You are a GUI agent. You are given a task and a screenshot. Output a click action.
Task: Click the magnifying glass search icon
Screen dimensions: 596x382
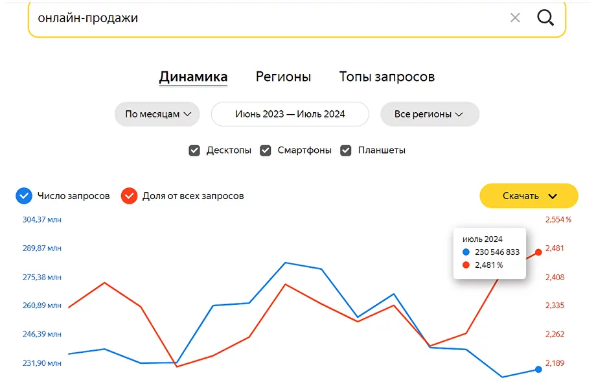(x=545, y=18)
